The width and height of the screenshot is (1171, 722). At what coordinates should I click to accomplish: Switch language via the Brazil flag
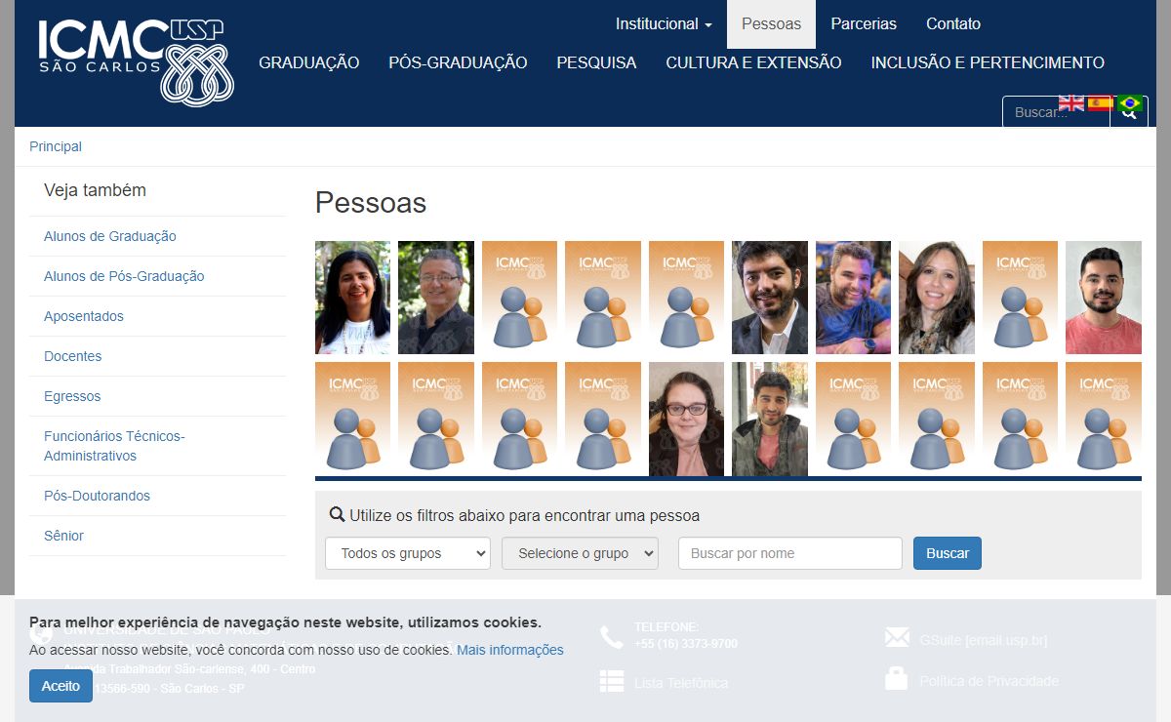(1130, 103)
